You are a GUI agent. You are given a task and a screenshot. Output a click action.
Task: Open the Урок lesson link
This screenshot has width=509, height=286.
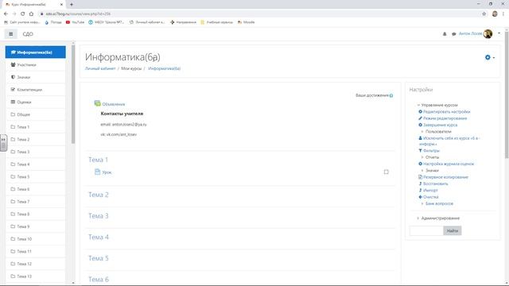click(107, 172)
